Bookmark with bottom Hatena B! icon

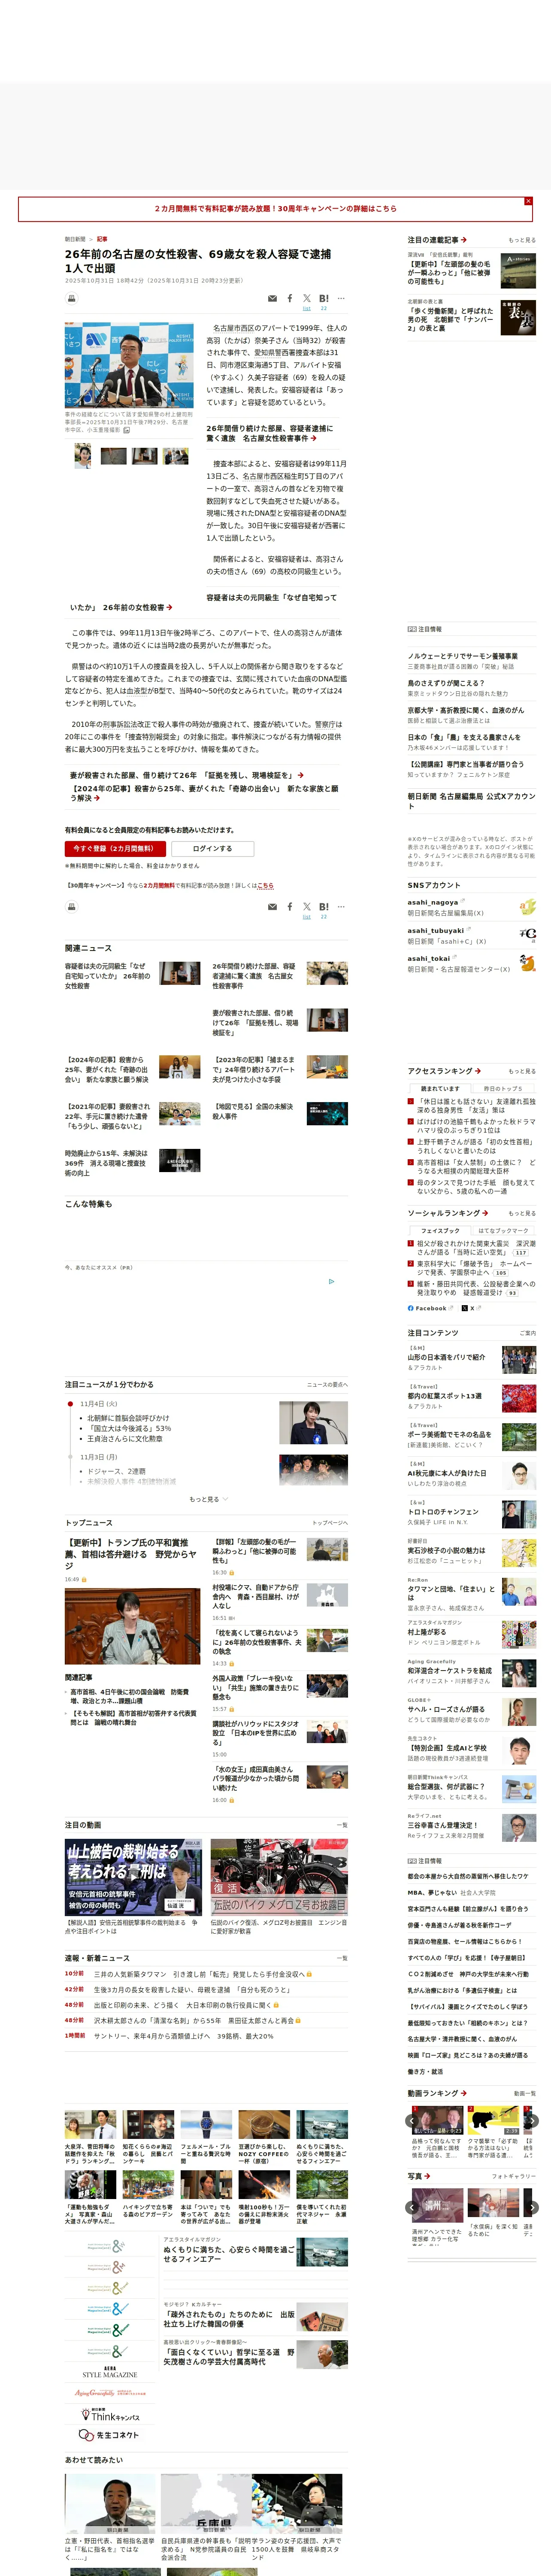pyautogui.click(x=324, y=907)
